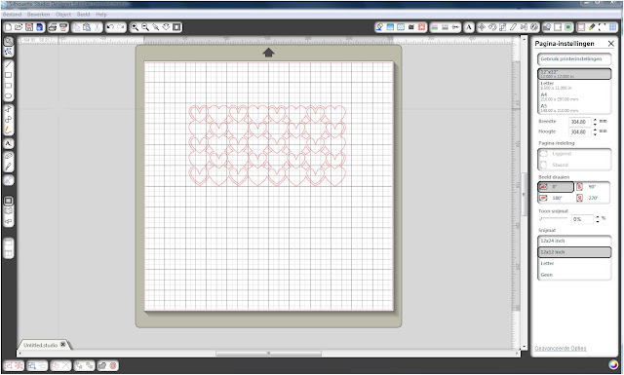This screenshot has height=375, width=624.
Task: Click the Cut scissors icon
Action: pos(97,27)
